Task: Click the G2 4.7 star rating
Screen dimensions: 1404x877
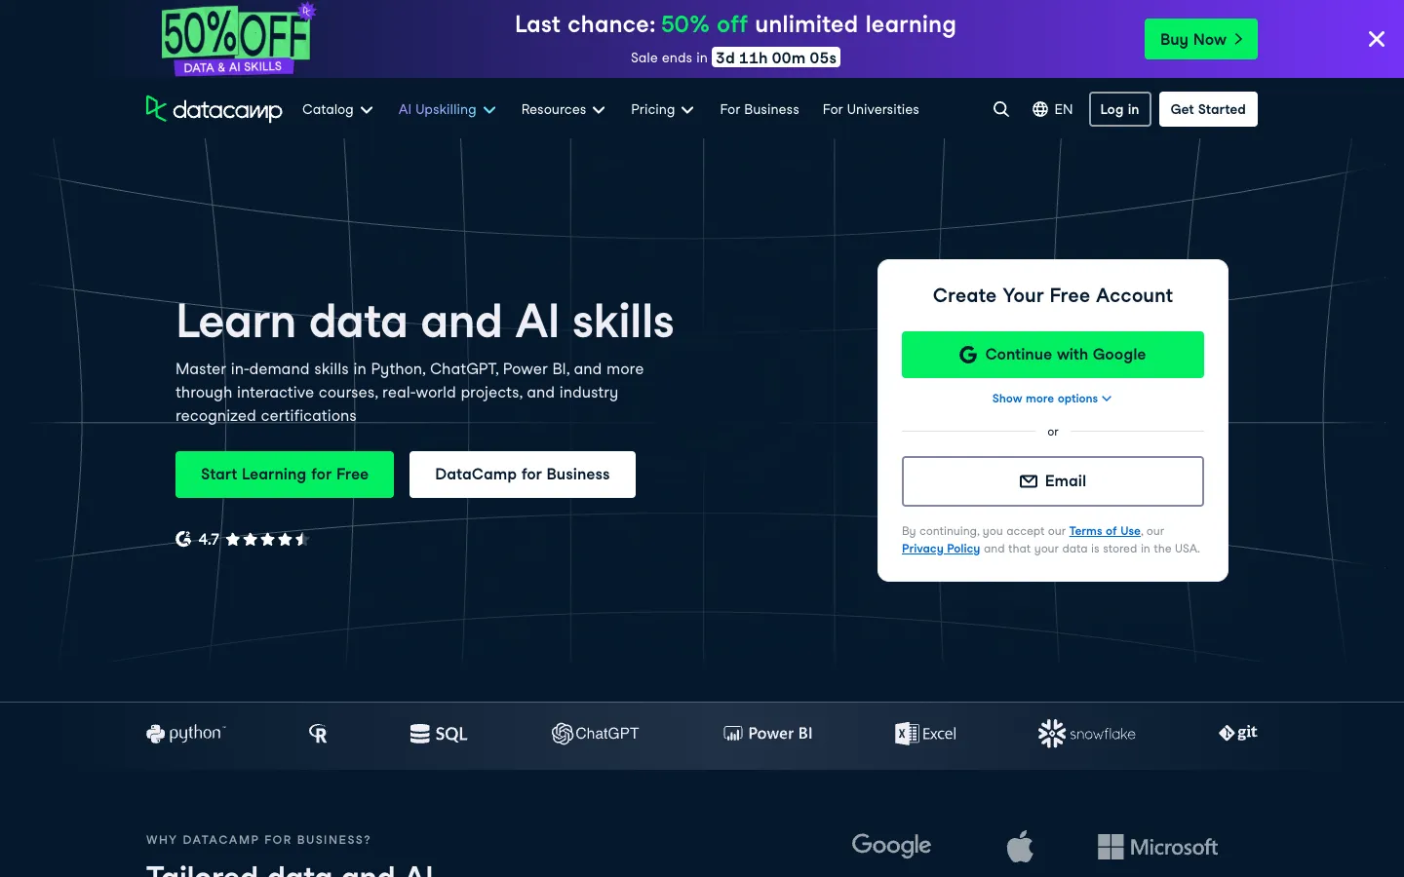Action: 242,539
